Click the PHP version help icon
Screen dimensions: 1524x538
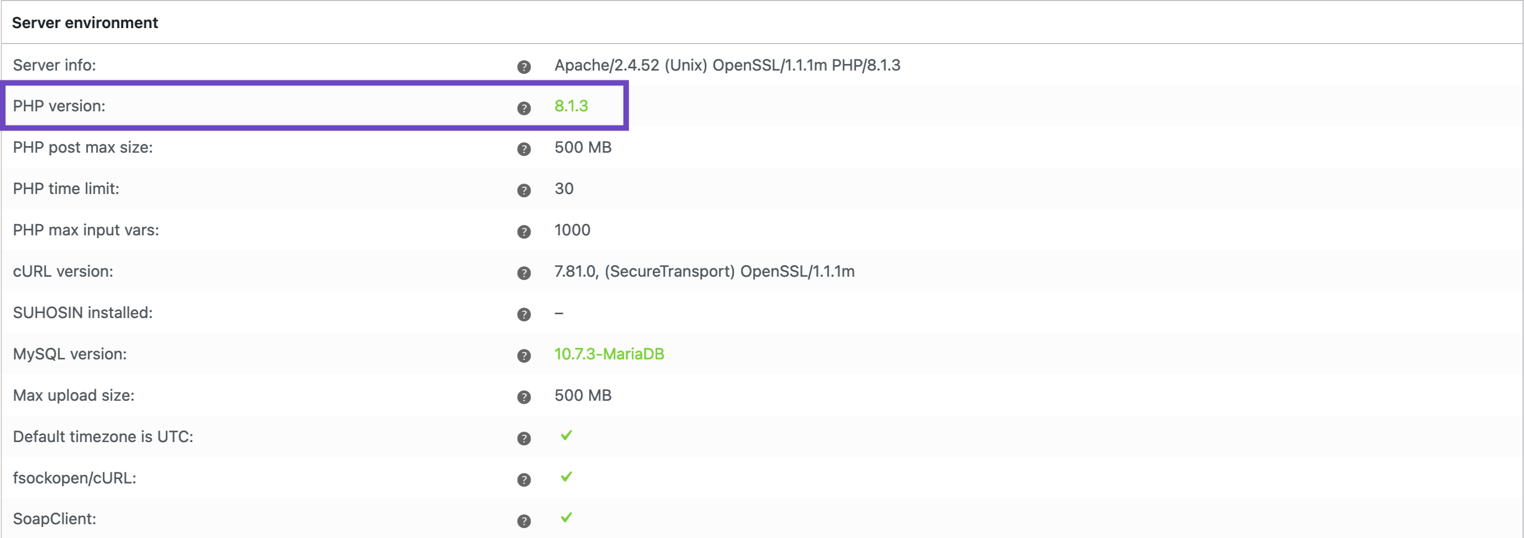point(523,108)
